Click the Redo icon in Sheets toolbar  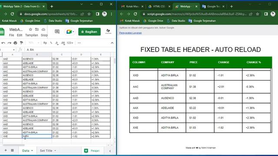point(10,43)
